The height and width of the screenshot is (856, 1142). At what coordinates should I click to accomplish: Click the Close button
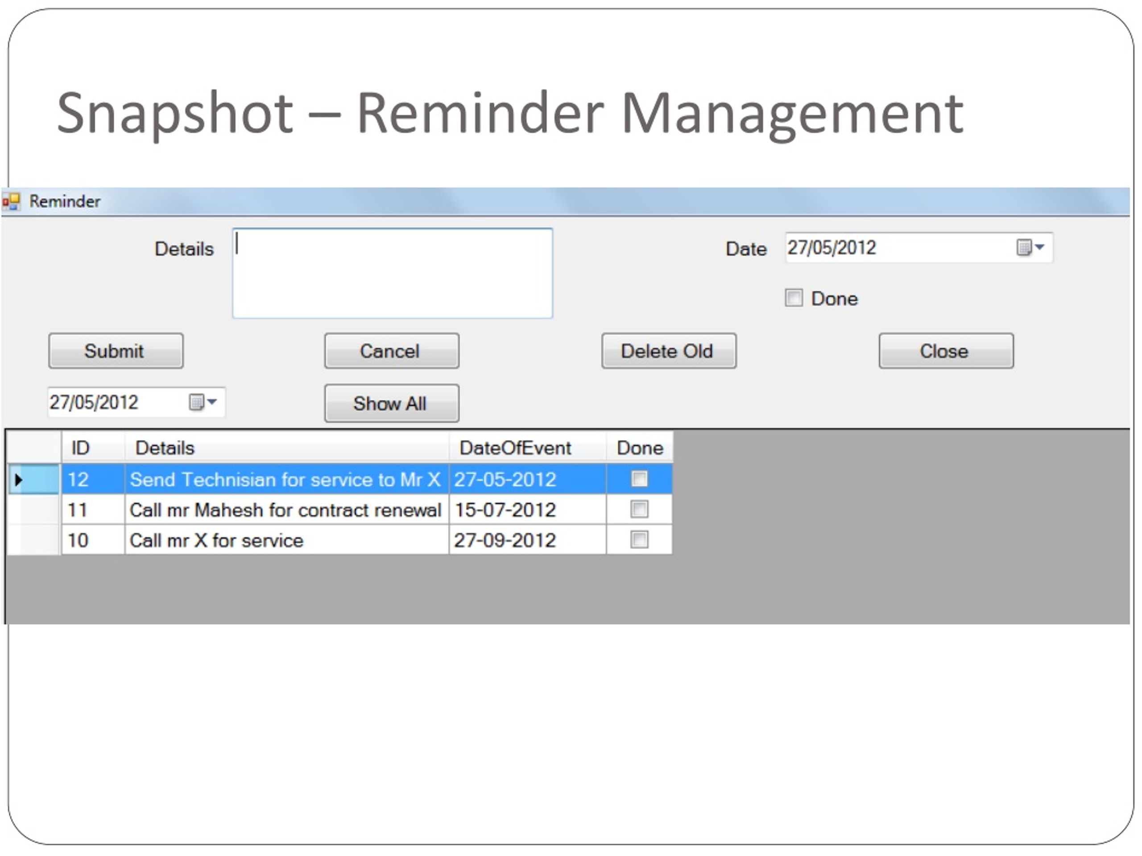pos(946,351)
